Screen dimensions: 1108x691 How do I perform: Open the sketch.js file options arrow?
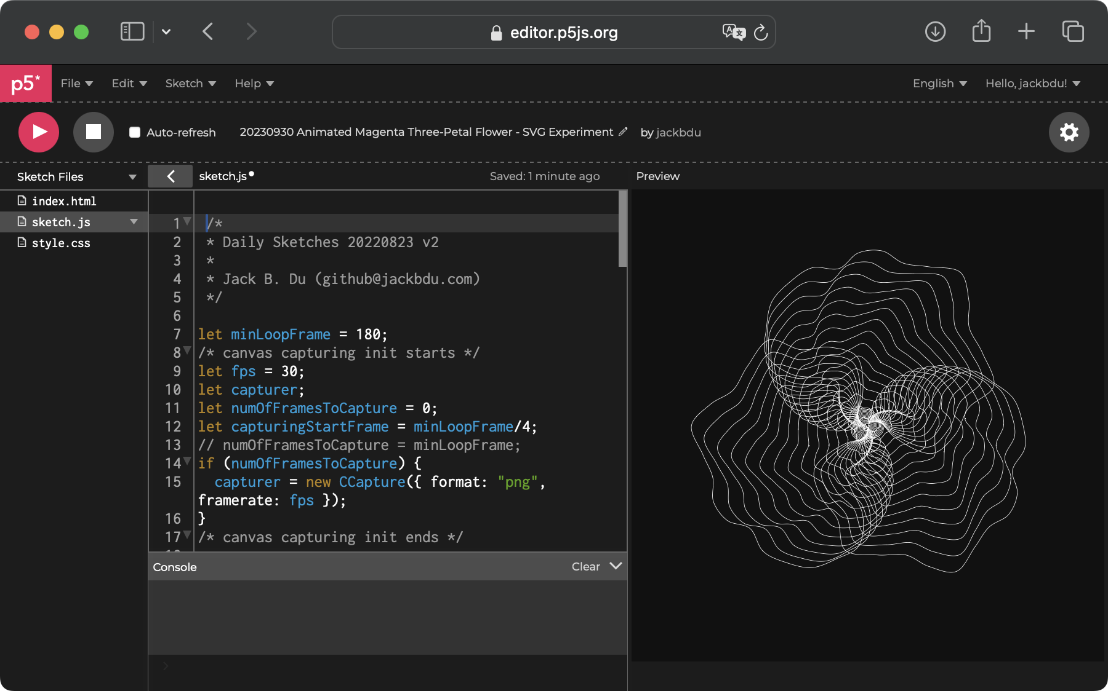pos(134,222)
